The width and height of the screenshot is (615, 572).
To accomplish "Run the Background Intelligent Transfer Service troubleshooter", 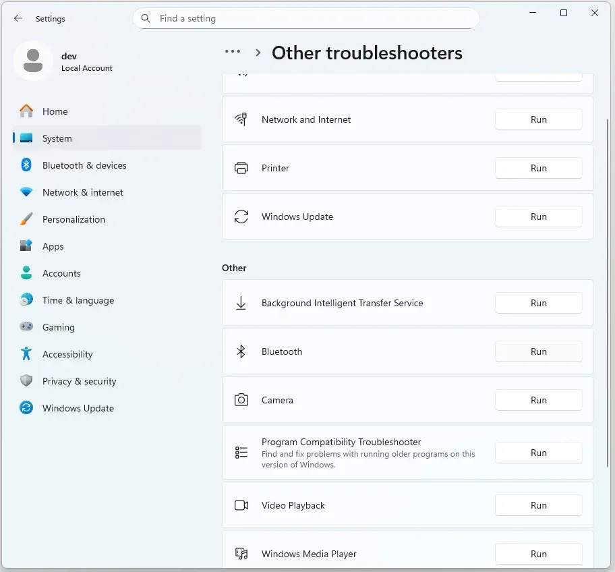I will coord(539,304).
